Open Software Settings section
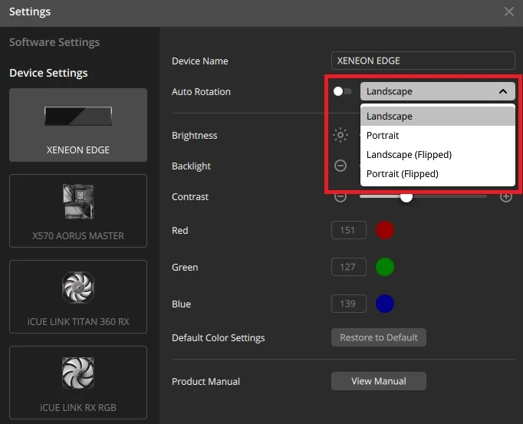 coord(54,42)
